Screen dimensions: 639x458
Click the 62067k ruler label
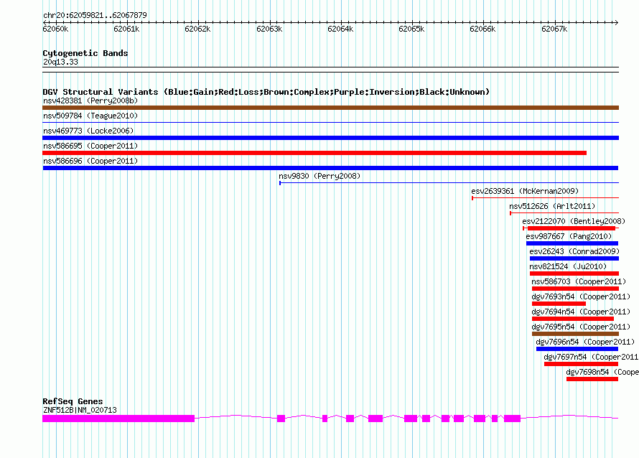click(554, 29)
